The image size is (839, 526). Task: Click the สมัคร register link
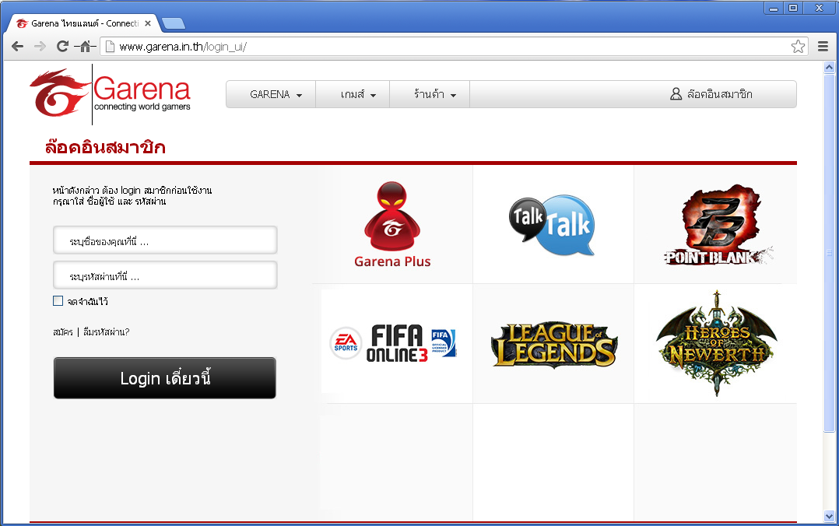(x=62, y=331)
